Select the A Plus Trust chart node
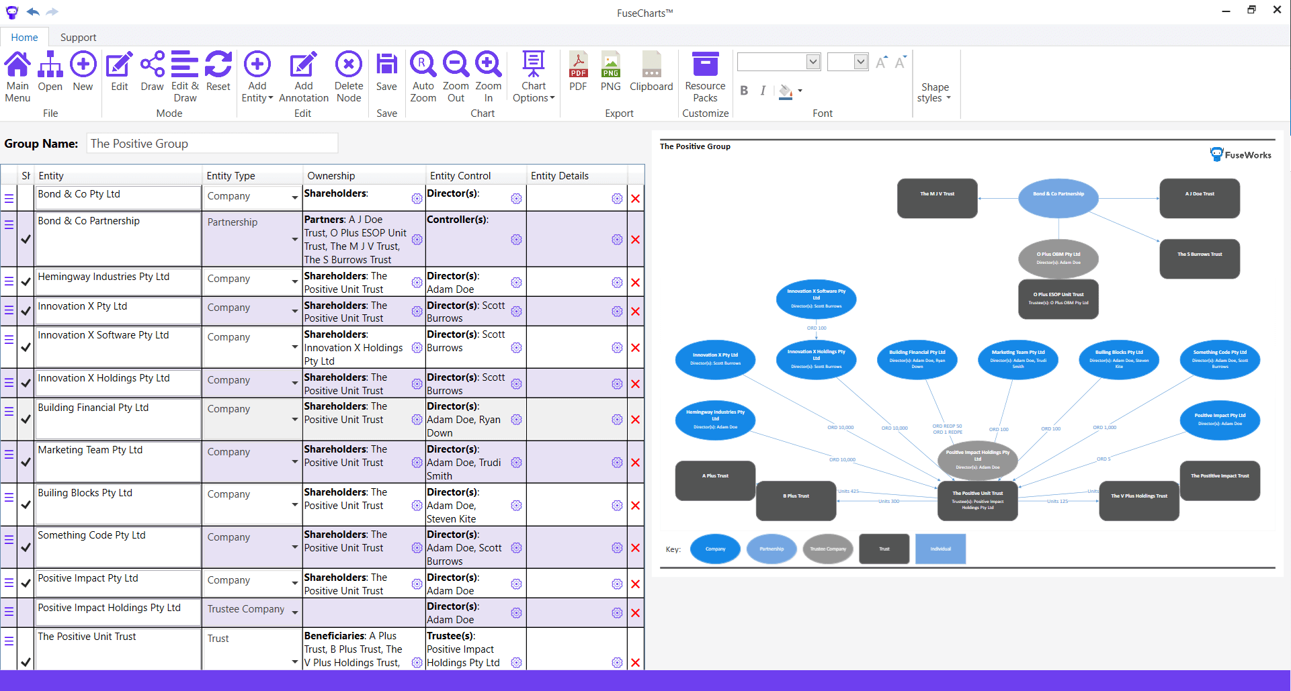Image resolution: width=1291 pixels, height=691 pixels. 715,481
